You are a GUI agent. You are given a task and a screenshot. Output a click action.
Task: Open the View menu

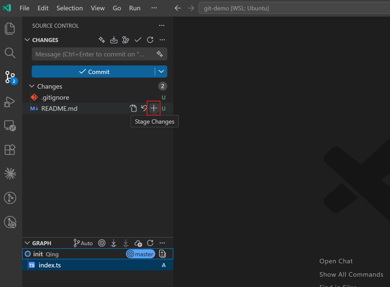click(98, 8)
